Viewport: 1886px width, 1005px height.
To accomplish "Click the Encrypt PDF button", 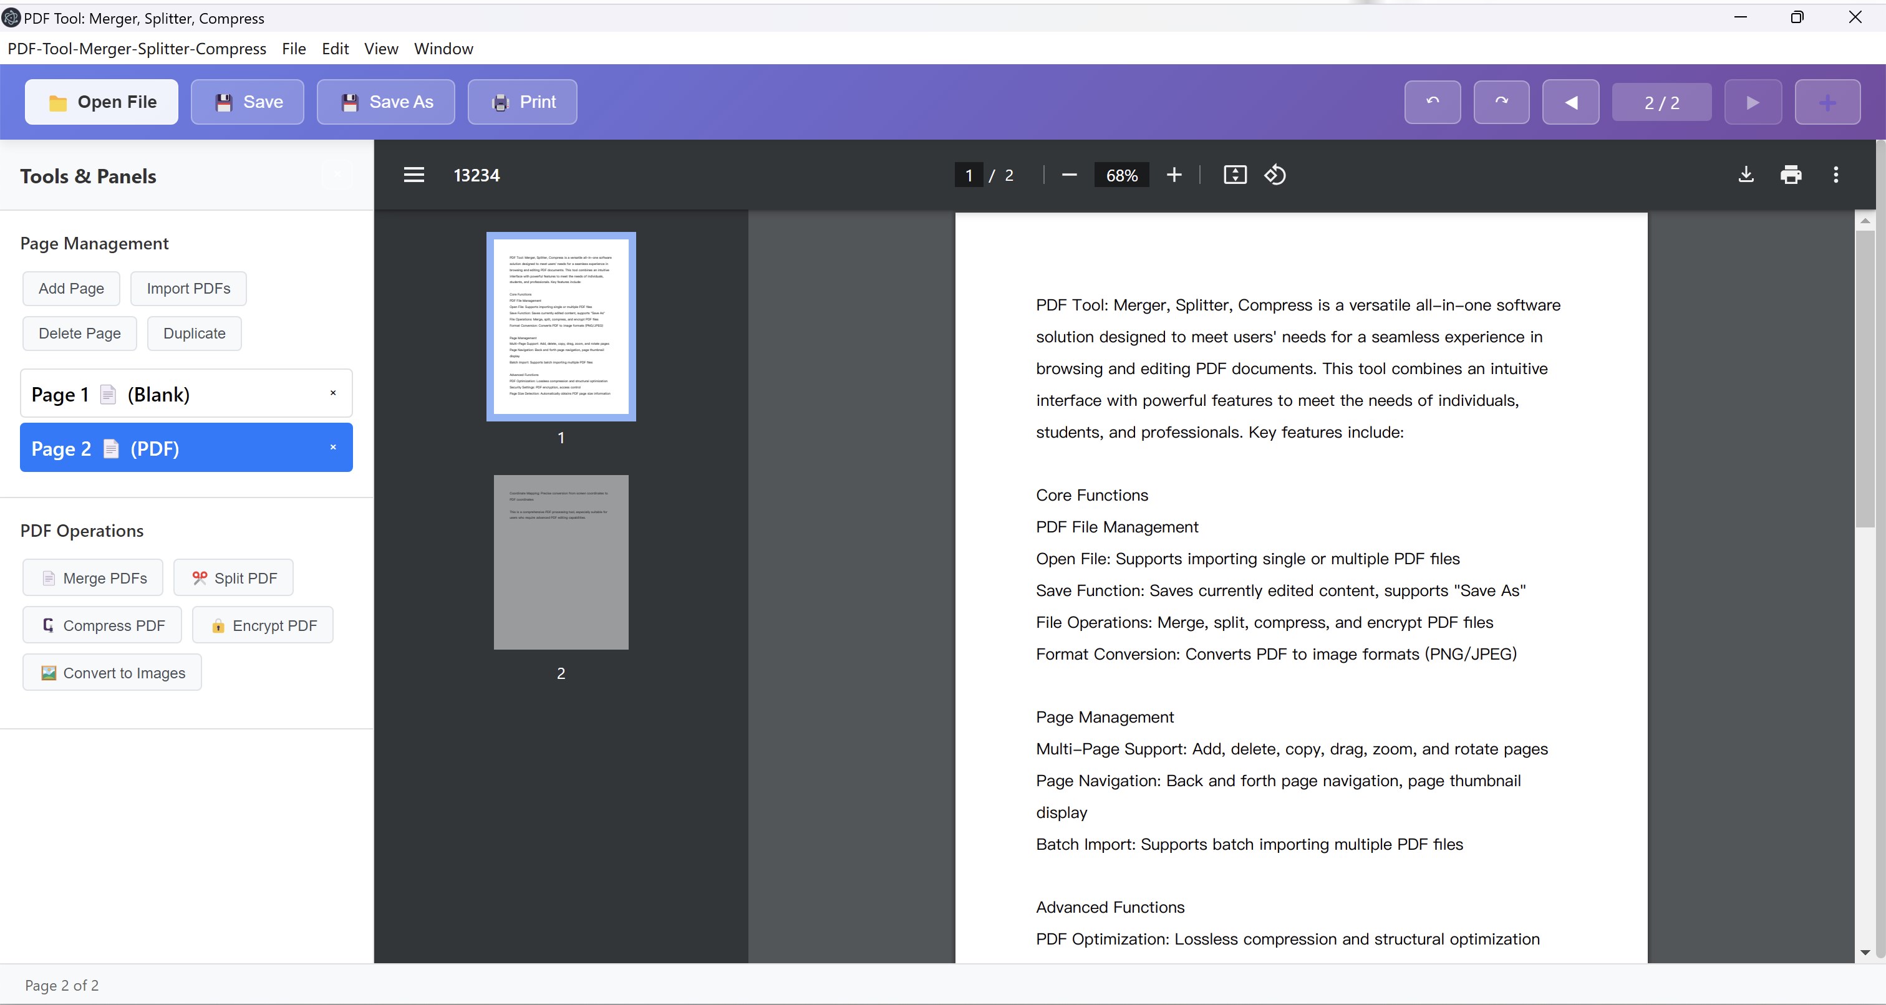I will 263,625.
